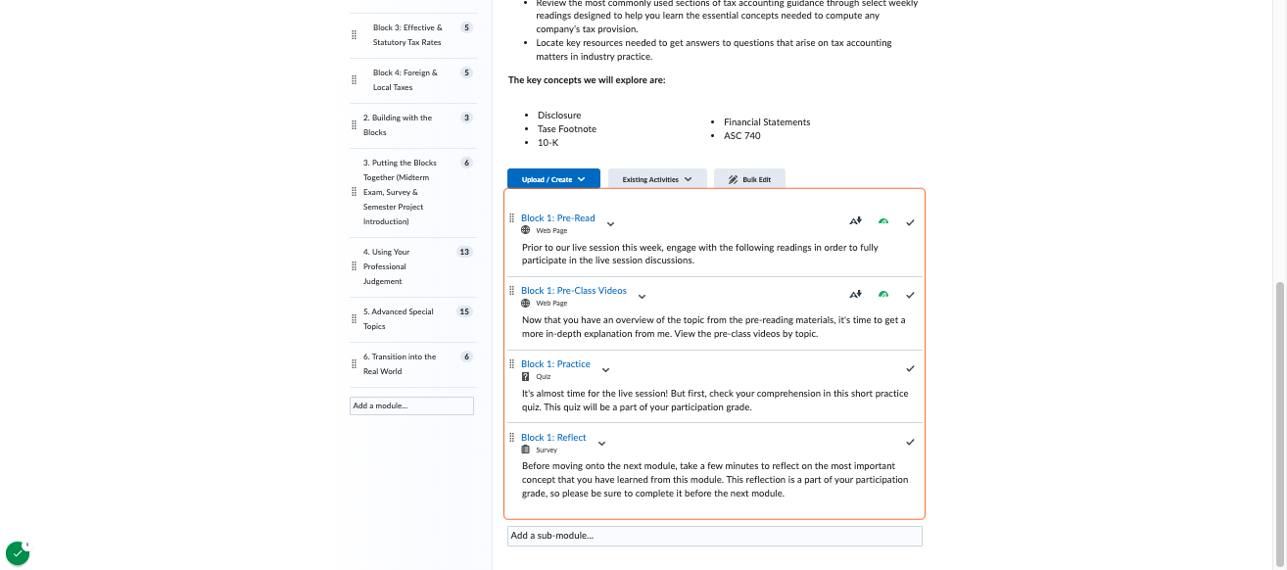Click drag handle of 6. Transition into Real World
1287x570 pixels.
354,364
